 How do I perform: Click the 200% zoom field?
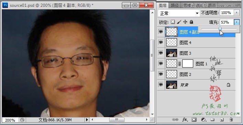coord(10,120)
